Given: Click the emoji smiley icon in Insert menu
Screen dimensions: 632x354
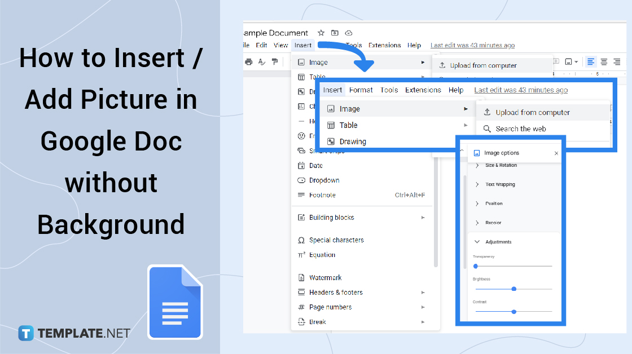Looking at the screenshot, I should point(301,136).
